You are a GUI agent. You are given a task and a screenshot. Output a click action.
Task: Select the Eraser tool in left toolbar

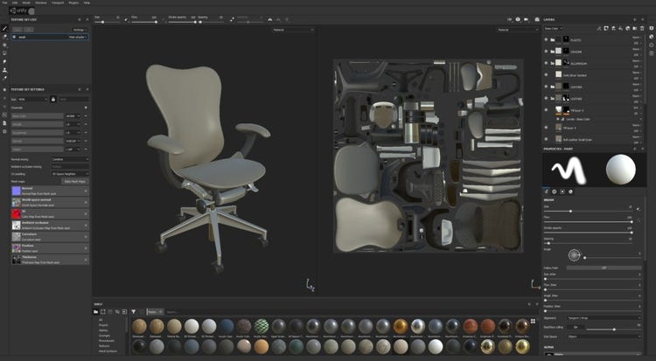click(x=4, y=37)
